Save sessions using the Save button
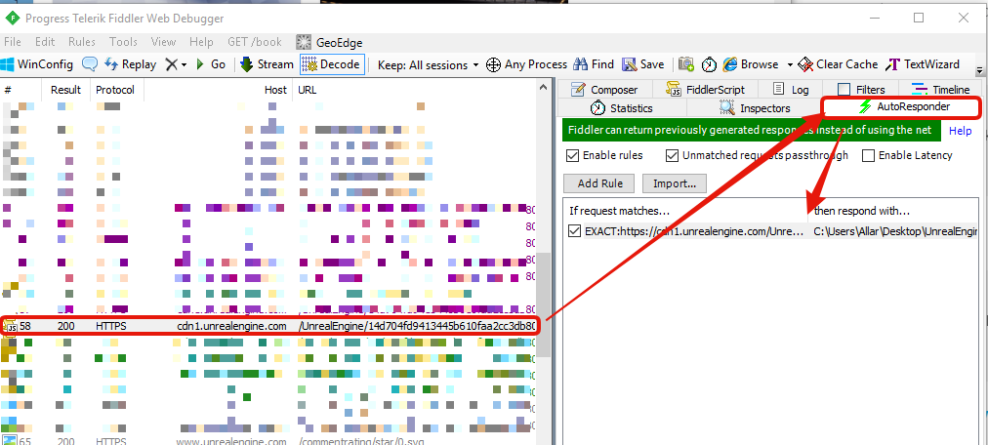Screen dimensions: 988x445 pyautogui.click(x=643, y=64)
